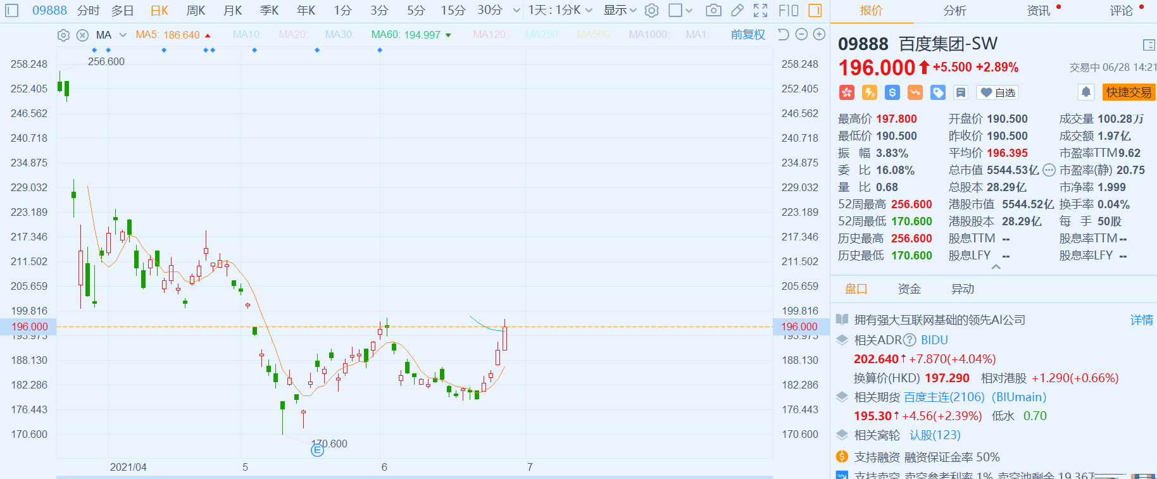Open the 评论 comments tab
This screenshot has width=1157, height=479.
pyautogui.click(x=1122, y=11)
